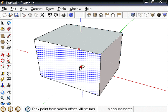Viewport: 168px width, 112px height.
Task: Switch to Iso view icon
Action: tap(89, 15)
